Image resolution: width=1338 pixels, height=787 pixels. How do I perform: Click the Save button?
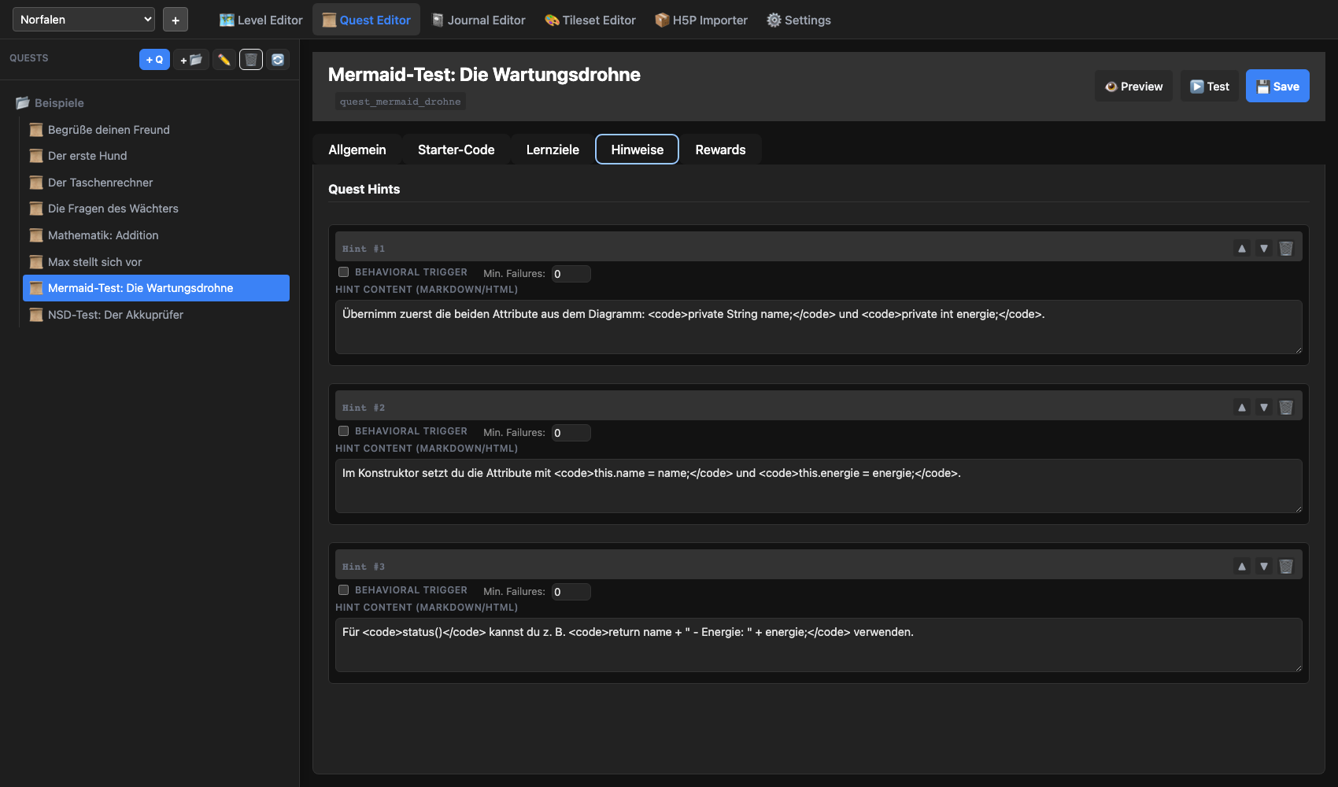1277,86
